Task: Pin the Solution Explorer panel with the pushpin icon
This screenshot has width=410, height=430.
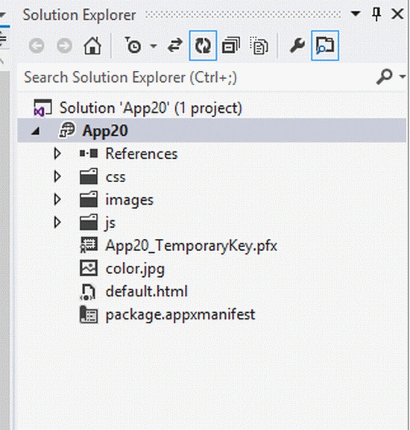Action: [376, 13]
